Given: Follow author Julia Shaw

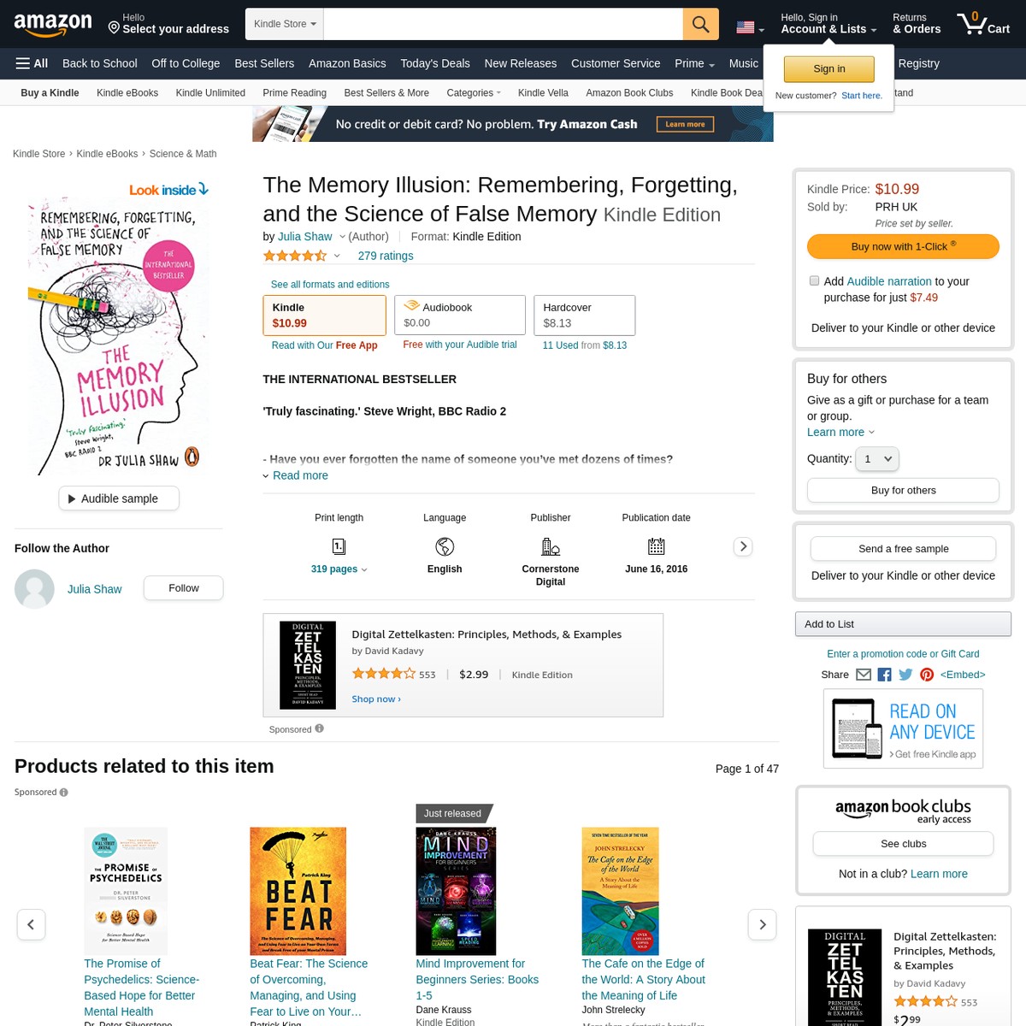Looking at the screenshot, I should tap(183, 588).
